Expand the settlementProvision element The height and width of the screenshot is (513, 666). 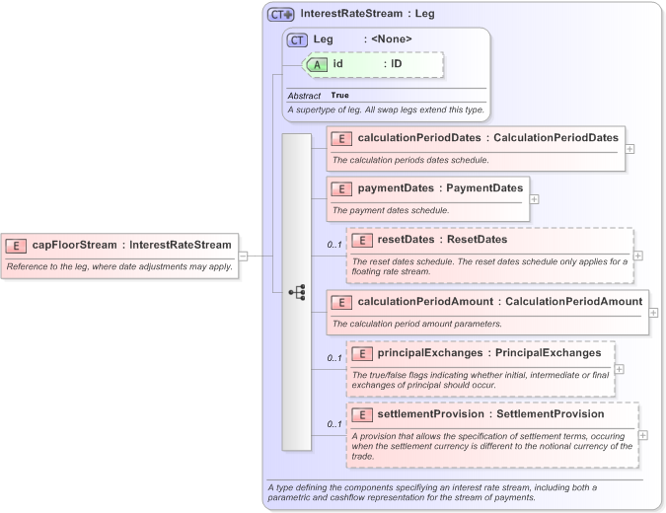point(643,435)
